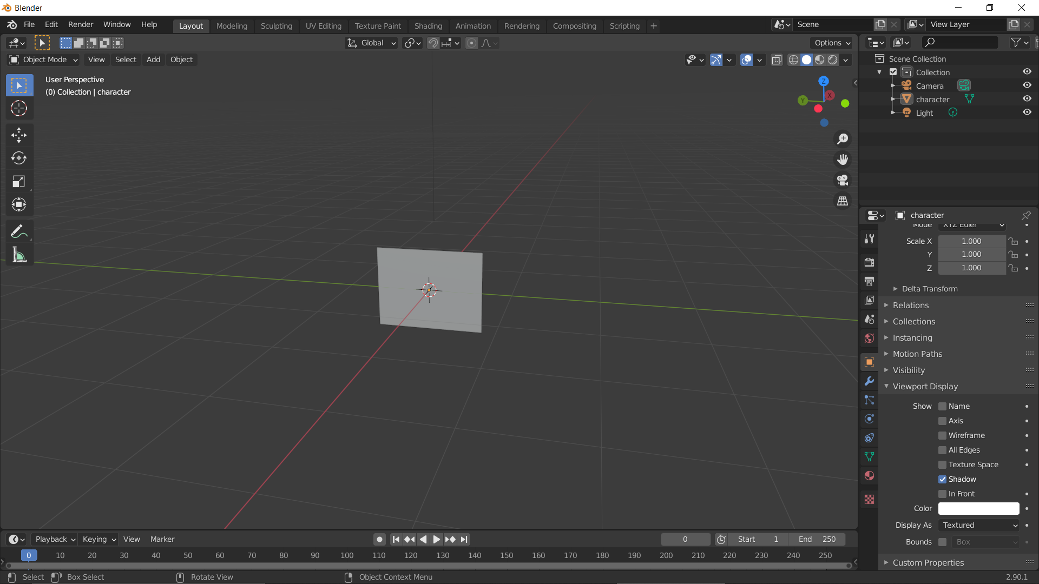Hide the Light in outliner
The width and height of the screenshot is (1039, 584).
coord(1027,112)
